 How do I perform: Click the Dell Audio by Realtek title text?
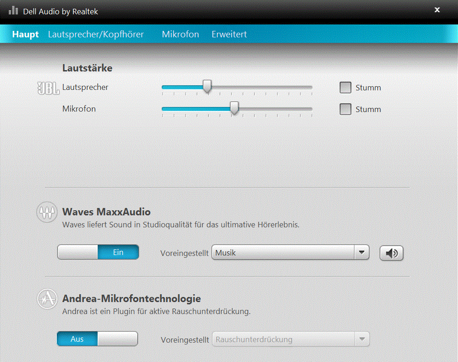[x=60, y=12]
